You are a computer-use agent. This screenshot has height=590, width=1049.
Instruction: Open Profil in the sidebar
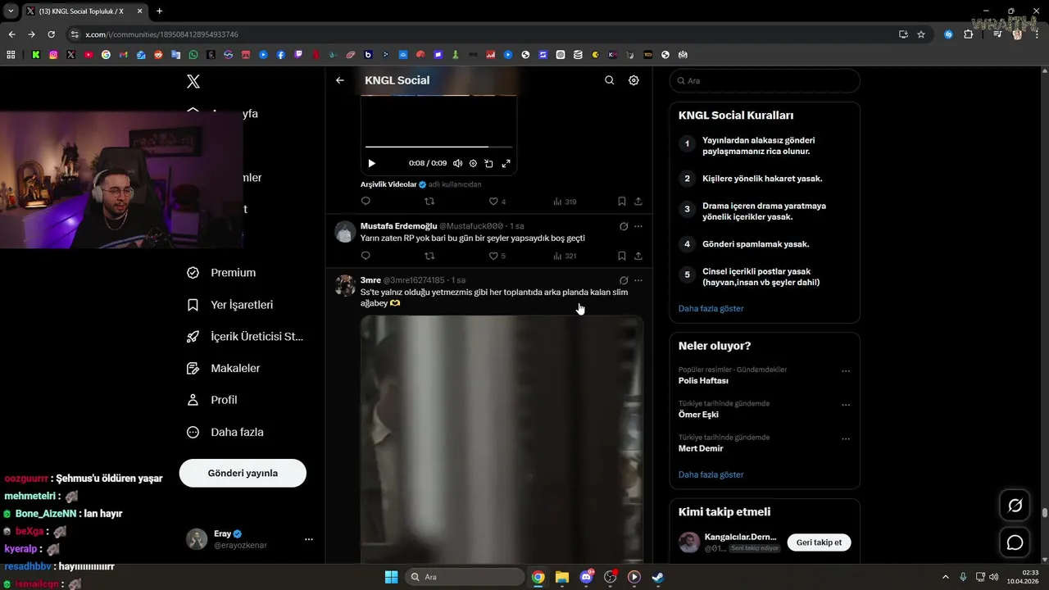(211, 400)
